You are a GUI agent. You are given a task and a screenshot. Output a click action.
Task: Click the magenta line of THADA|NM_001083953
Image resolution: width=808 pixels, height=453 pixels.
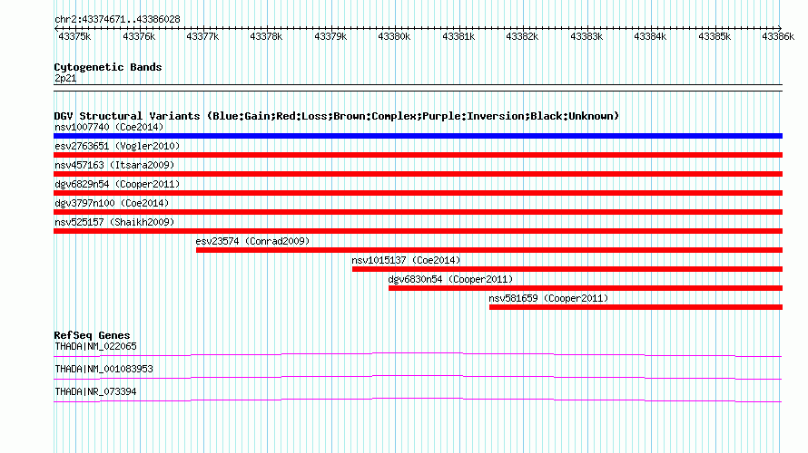[418, 377]
